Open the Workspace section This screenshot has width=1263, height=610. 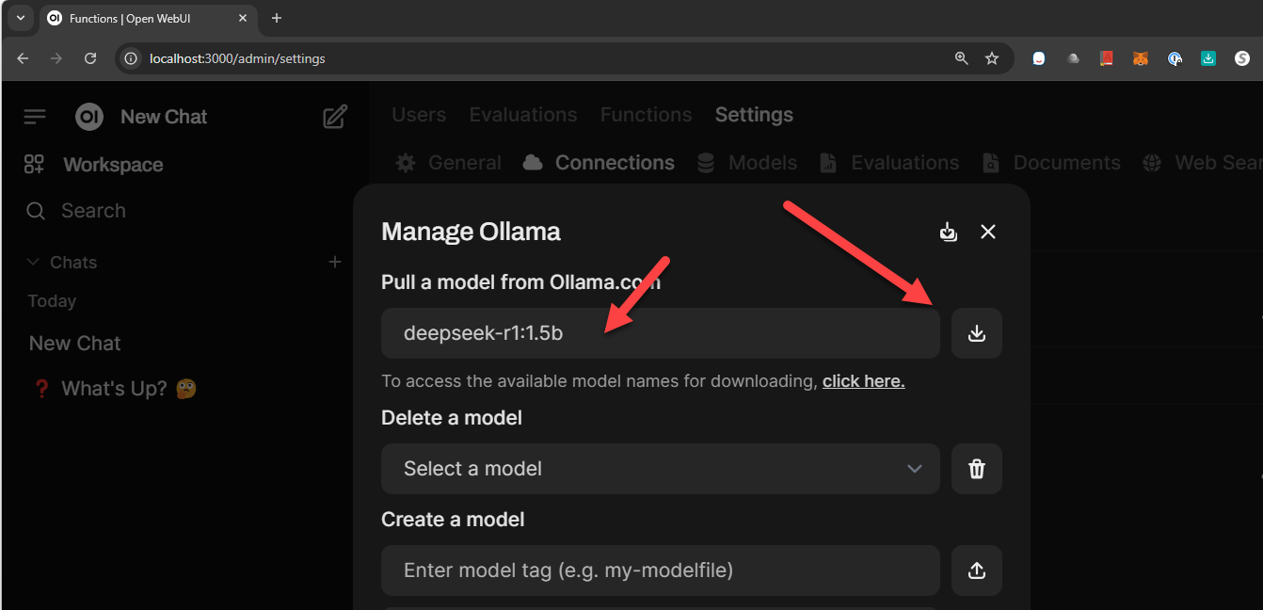(113, 164)
